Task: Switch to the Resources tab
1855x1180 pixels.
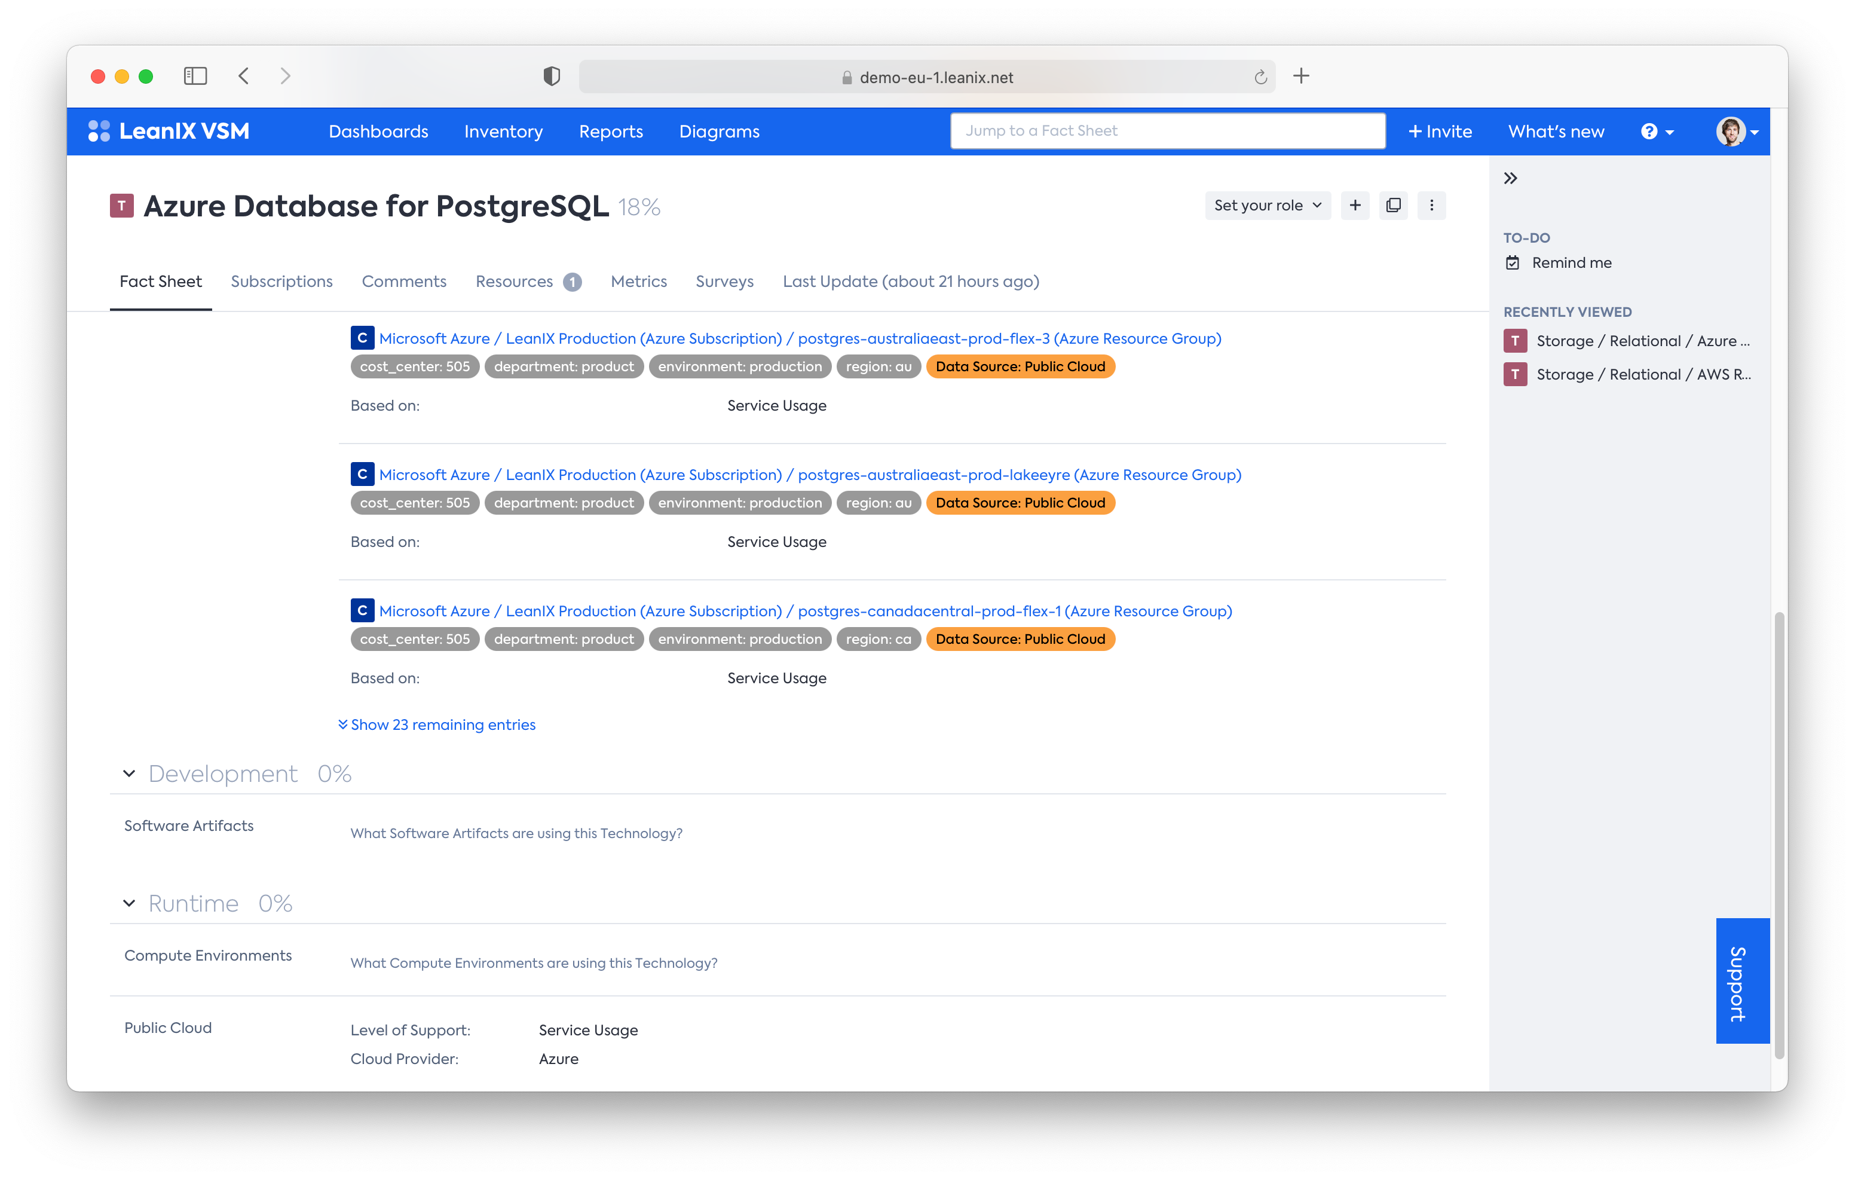Action: click(x=528, y=282)
